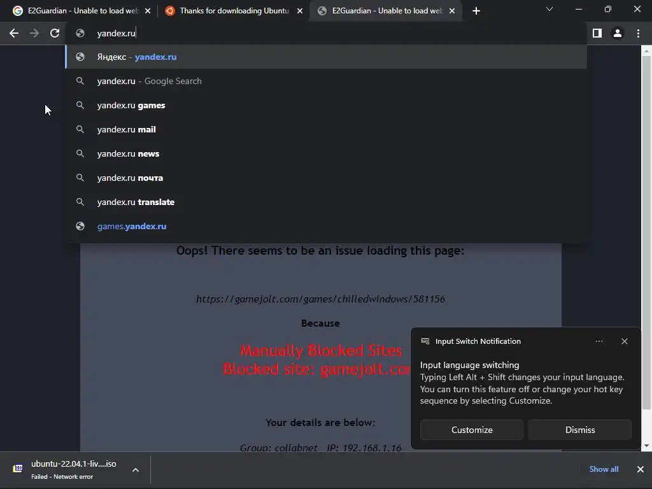Close the Ubuntu download tab

(300, 11)
